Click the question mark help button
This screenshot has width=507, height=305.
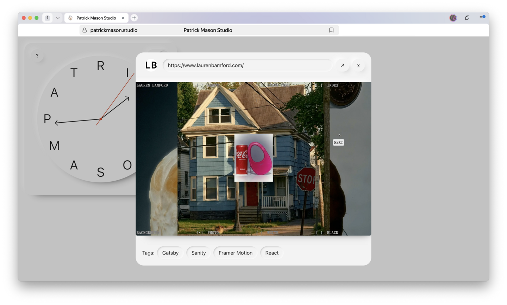tap(37, 56)
